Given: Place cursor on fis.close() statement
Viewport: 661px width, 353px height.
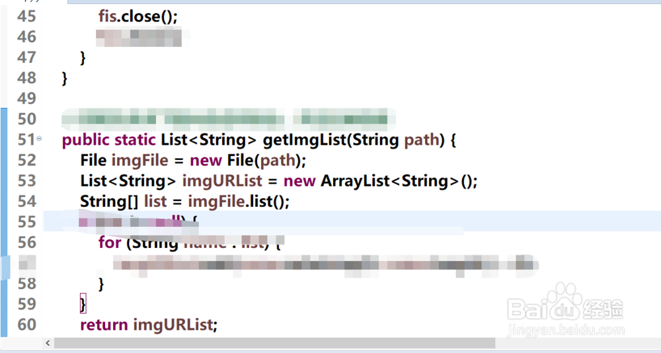Looking at the screenshot, I should click(138, 16).
